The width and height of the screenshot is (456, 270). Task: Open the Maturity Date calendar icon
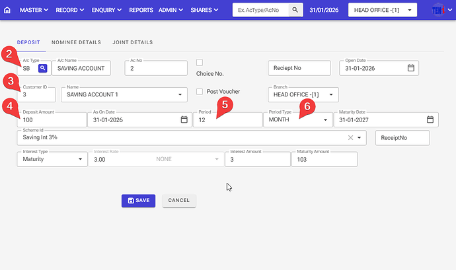[x=430, y=119]
